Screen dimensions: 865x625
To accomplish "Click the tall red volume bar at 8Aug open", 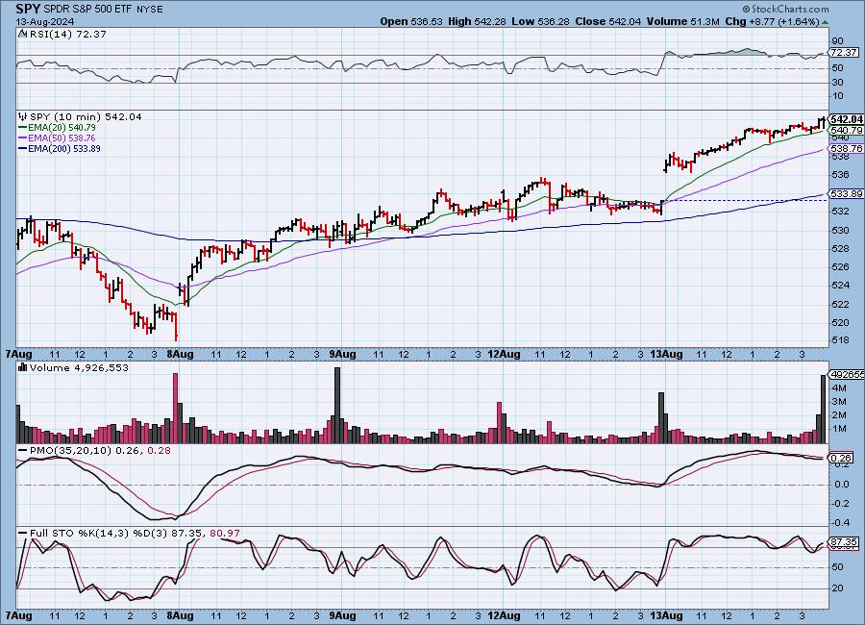I will [x=176, y=408].
